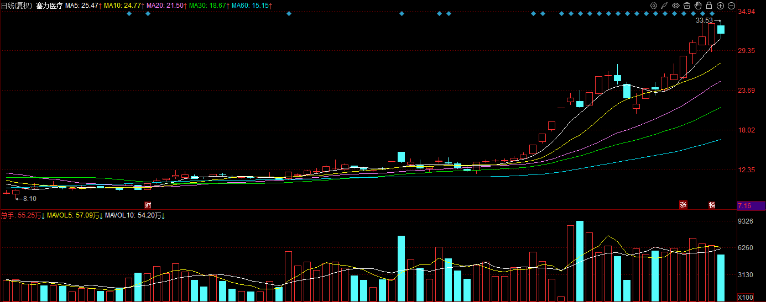The image size is (766, 302).
Task: Click the 18.02 price axis label
Action: pyautogui.click(x=747, y=130)
